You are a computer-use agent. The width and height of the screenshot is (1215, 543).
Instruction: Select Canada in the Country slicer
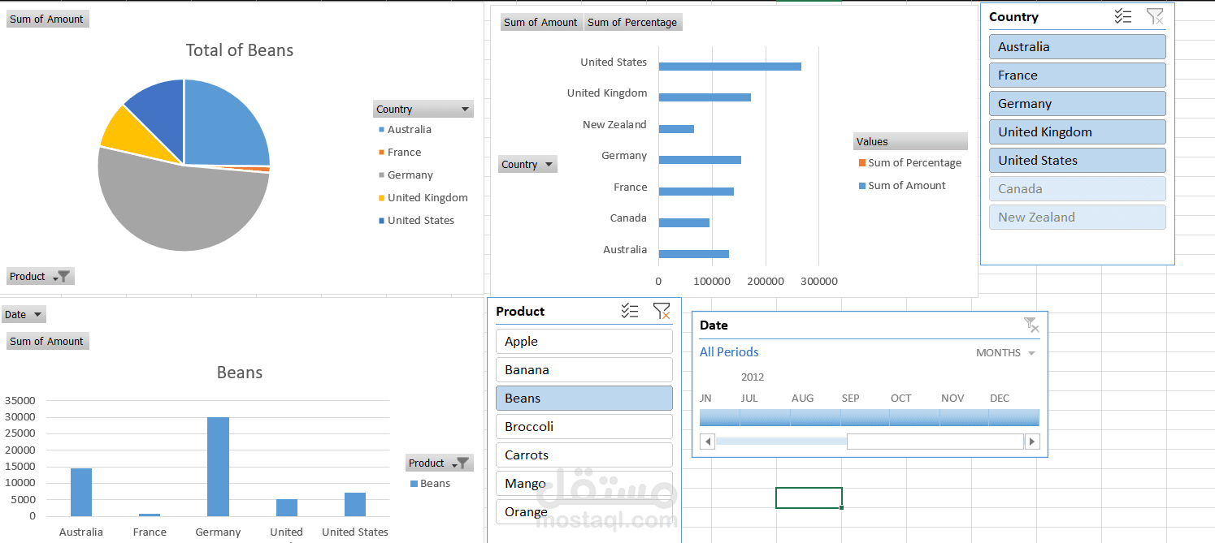pos(1077,188)
